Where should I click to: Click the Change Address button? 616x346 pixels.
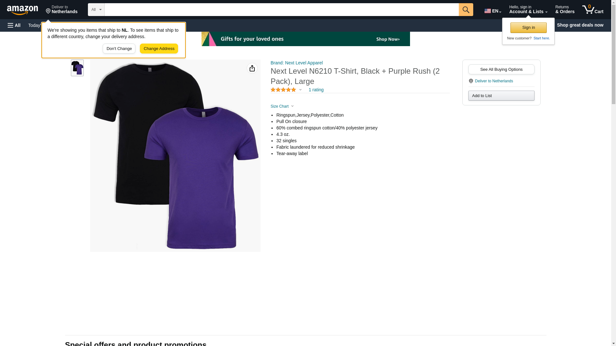tap(159, 49)
